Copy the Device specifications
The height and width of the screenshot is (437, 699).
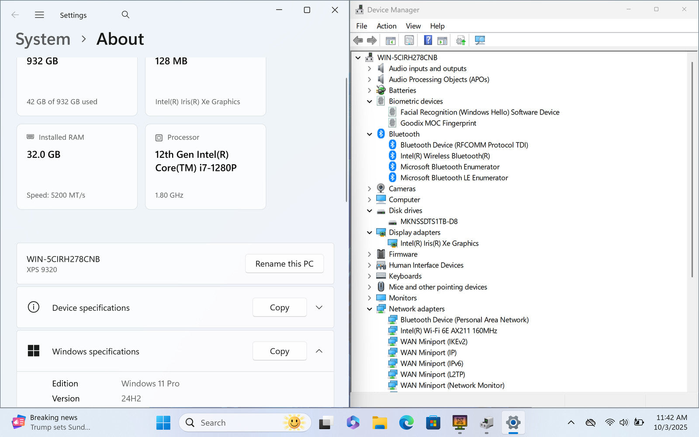279,308
